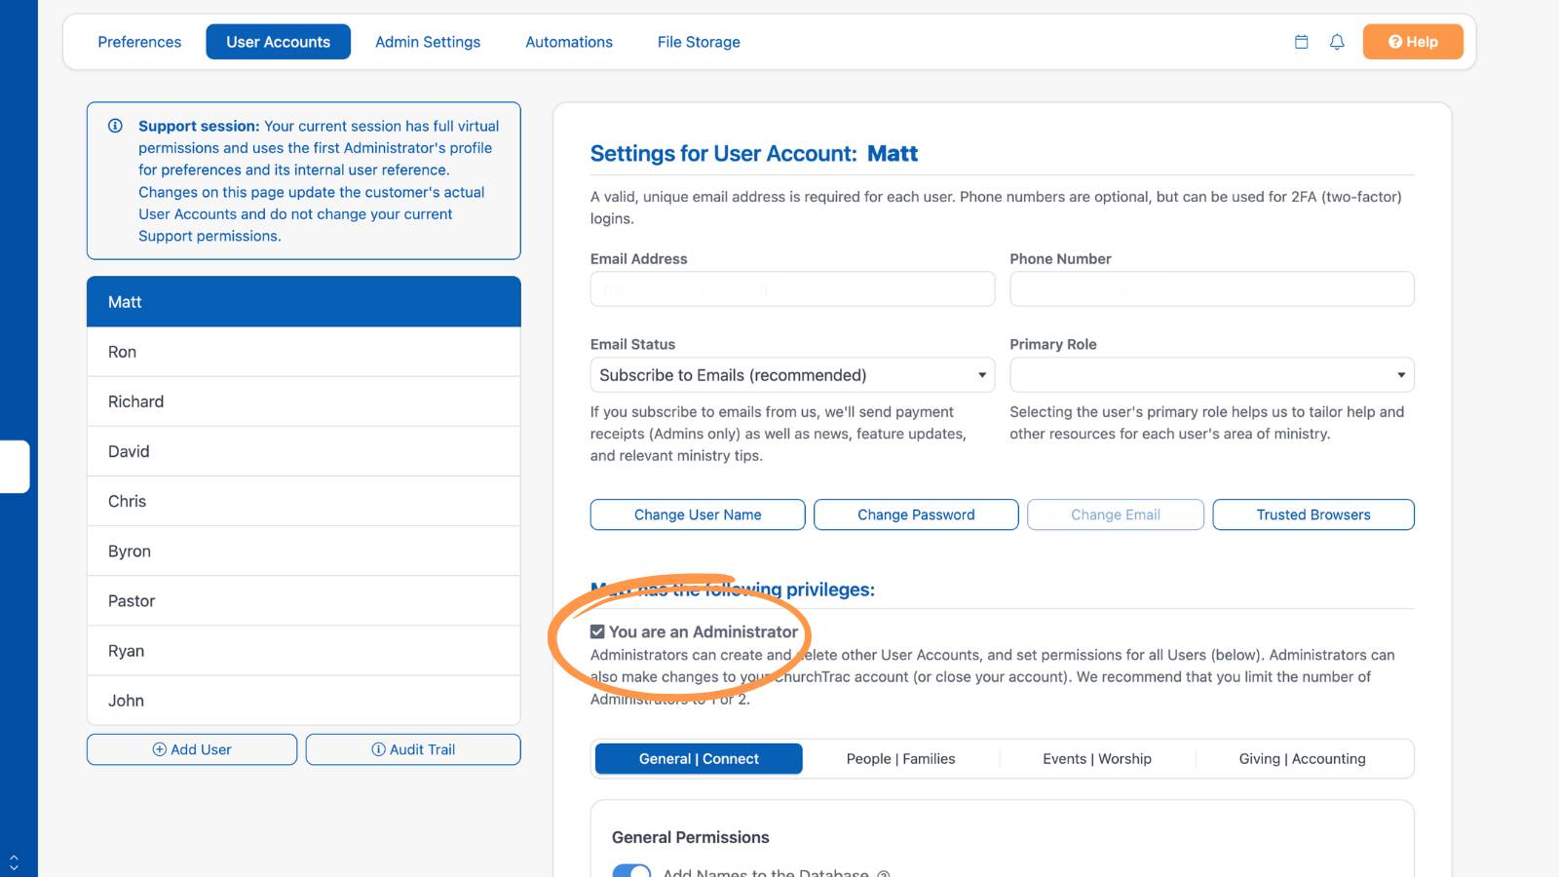Screen dimensions: 1559x877
Task: Toggle Add Names to the Database switch
Action: point(631,870)
